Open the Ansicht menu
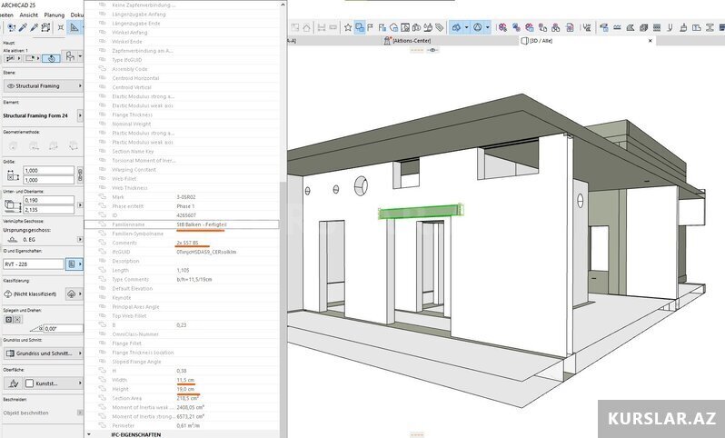 (x=29, y=15)
